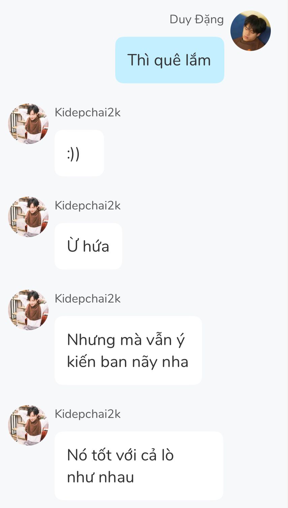The width and height of the screenshot is (288, 508).
Task: View Kidepchai2k's avatar beside "Nhưng mà vẫn ý" message
Action: click(x=28, y=310)
